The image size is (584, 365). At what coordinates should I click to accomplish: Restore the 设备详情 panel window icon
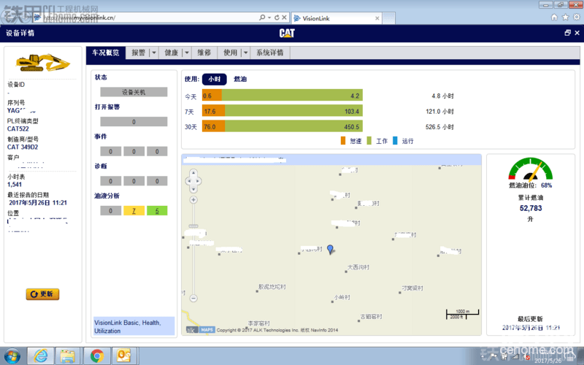point(568,33)
